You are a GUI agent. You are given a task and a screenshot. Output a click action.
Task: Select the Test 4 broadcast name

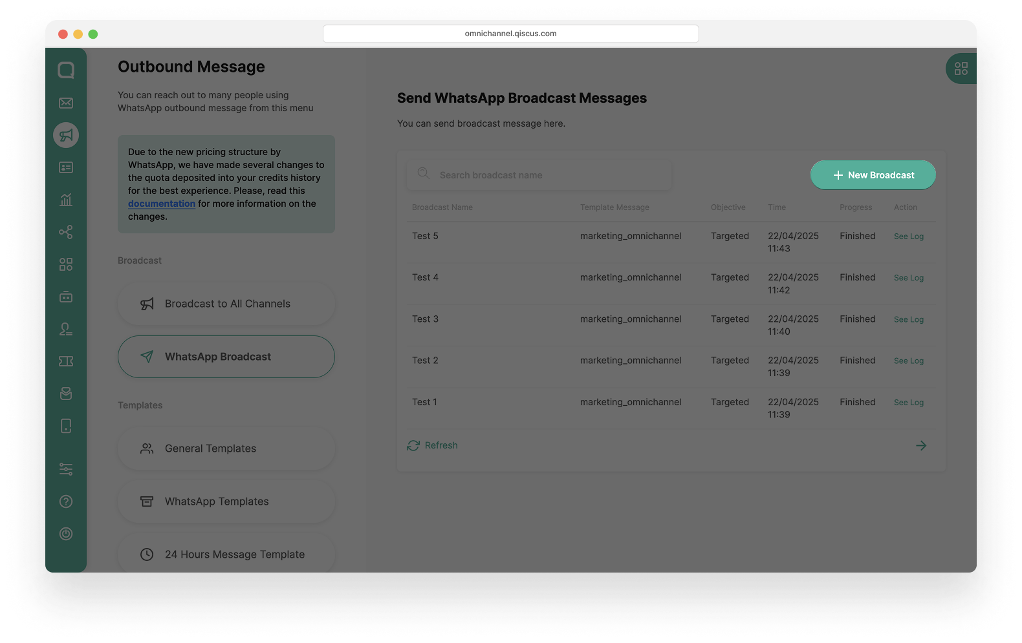tap(425, 277)
